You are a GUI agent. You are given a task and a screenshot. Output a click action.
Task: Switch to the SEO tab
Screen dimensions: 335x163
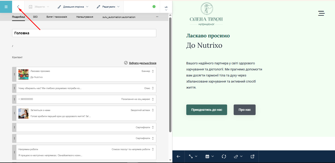pyautogui.click(x=35, y=17)
